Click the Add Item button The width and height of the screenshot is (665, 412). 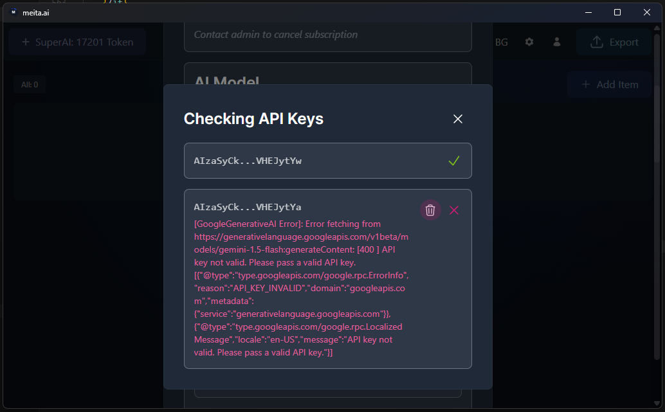609,85
